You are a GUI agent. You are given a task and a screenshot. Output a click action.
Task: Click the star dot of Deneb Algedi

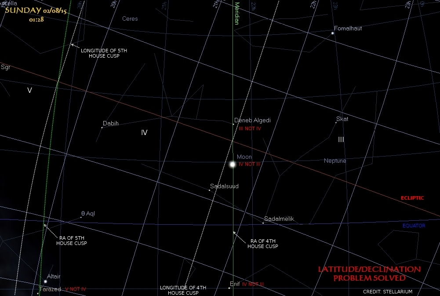coord(233,124)
